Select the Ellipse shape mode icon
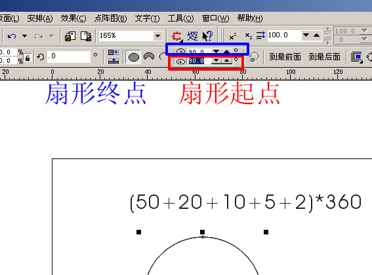 click(x=134, y=57)
